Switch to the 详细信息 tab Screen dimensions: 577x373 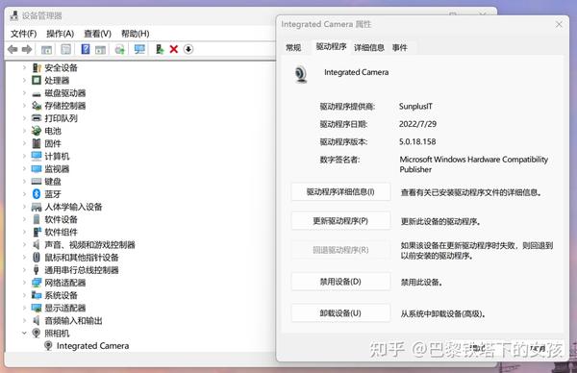coord(369,47)
